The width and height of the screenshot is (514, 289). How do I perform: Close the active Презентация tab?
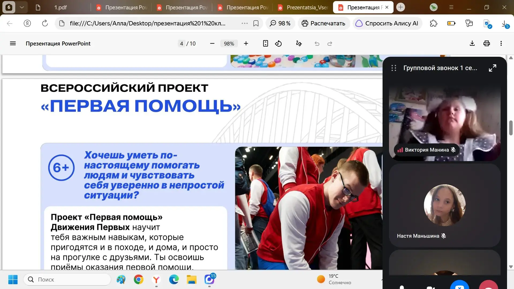387,7
